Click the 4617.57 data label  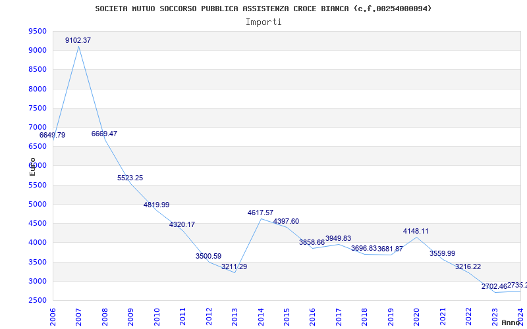[260, 213]
